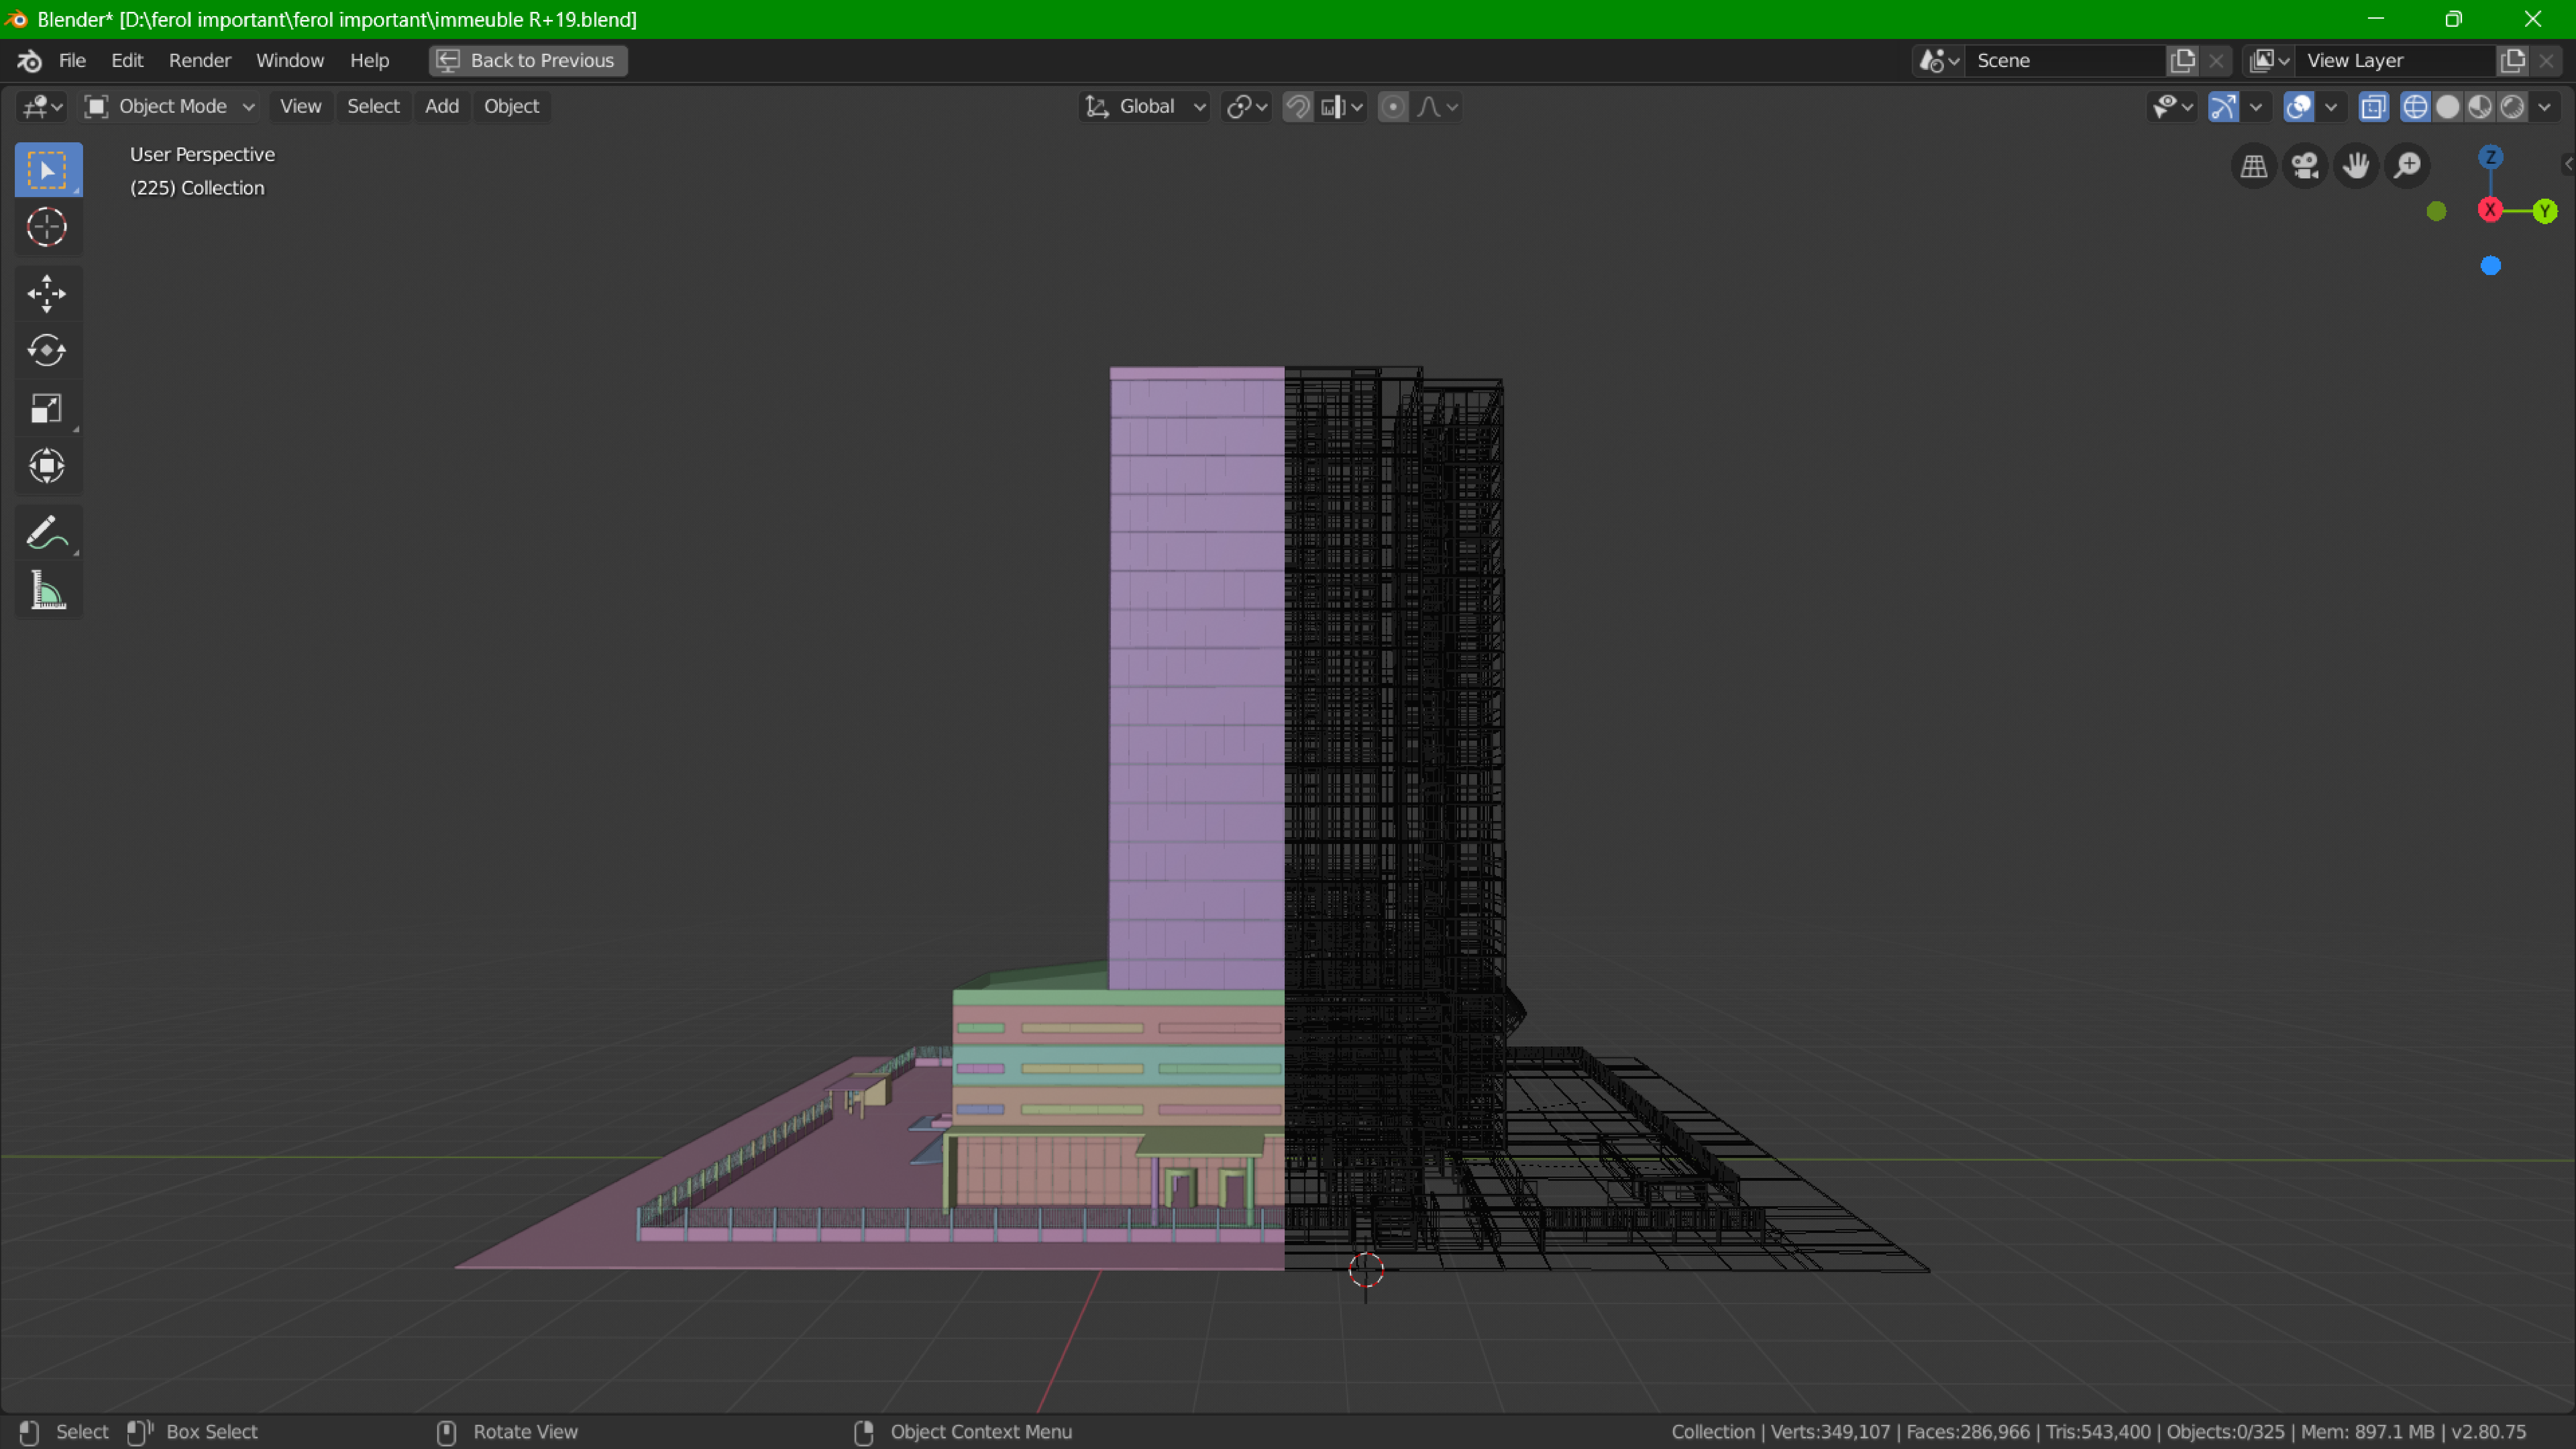Expand the shading options dropdown arrow
Image resolution: width=2576 pixels, height=1449 pixels.
click(x=2545, y=107)
